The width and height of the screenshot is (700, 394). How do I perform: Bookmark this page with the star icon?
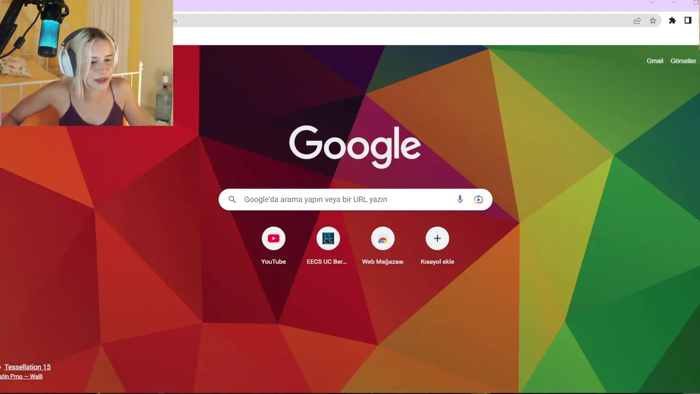click(653, 20)
